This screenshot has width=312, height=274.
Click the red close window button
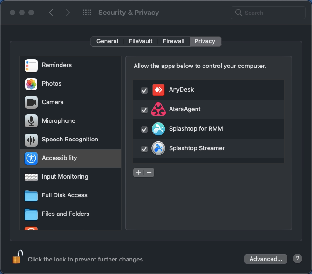pyautogui.click(x=13, y=13)
